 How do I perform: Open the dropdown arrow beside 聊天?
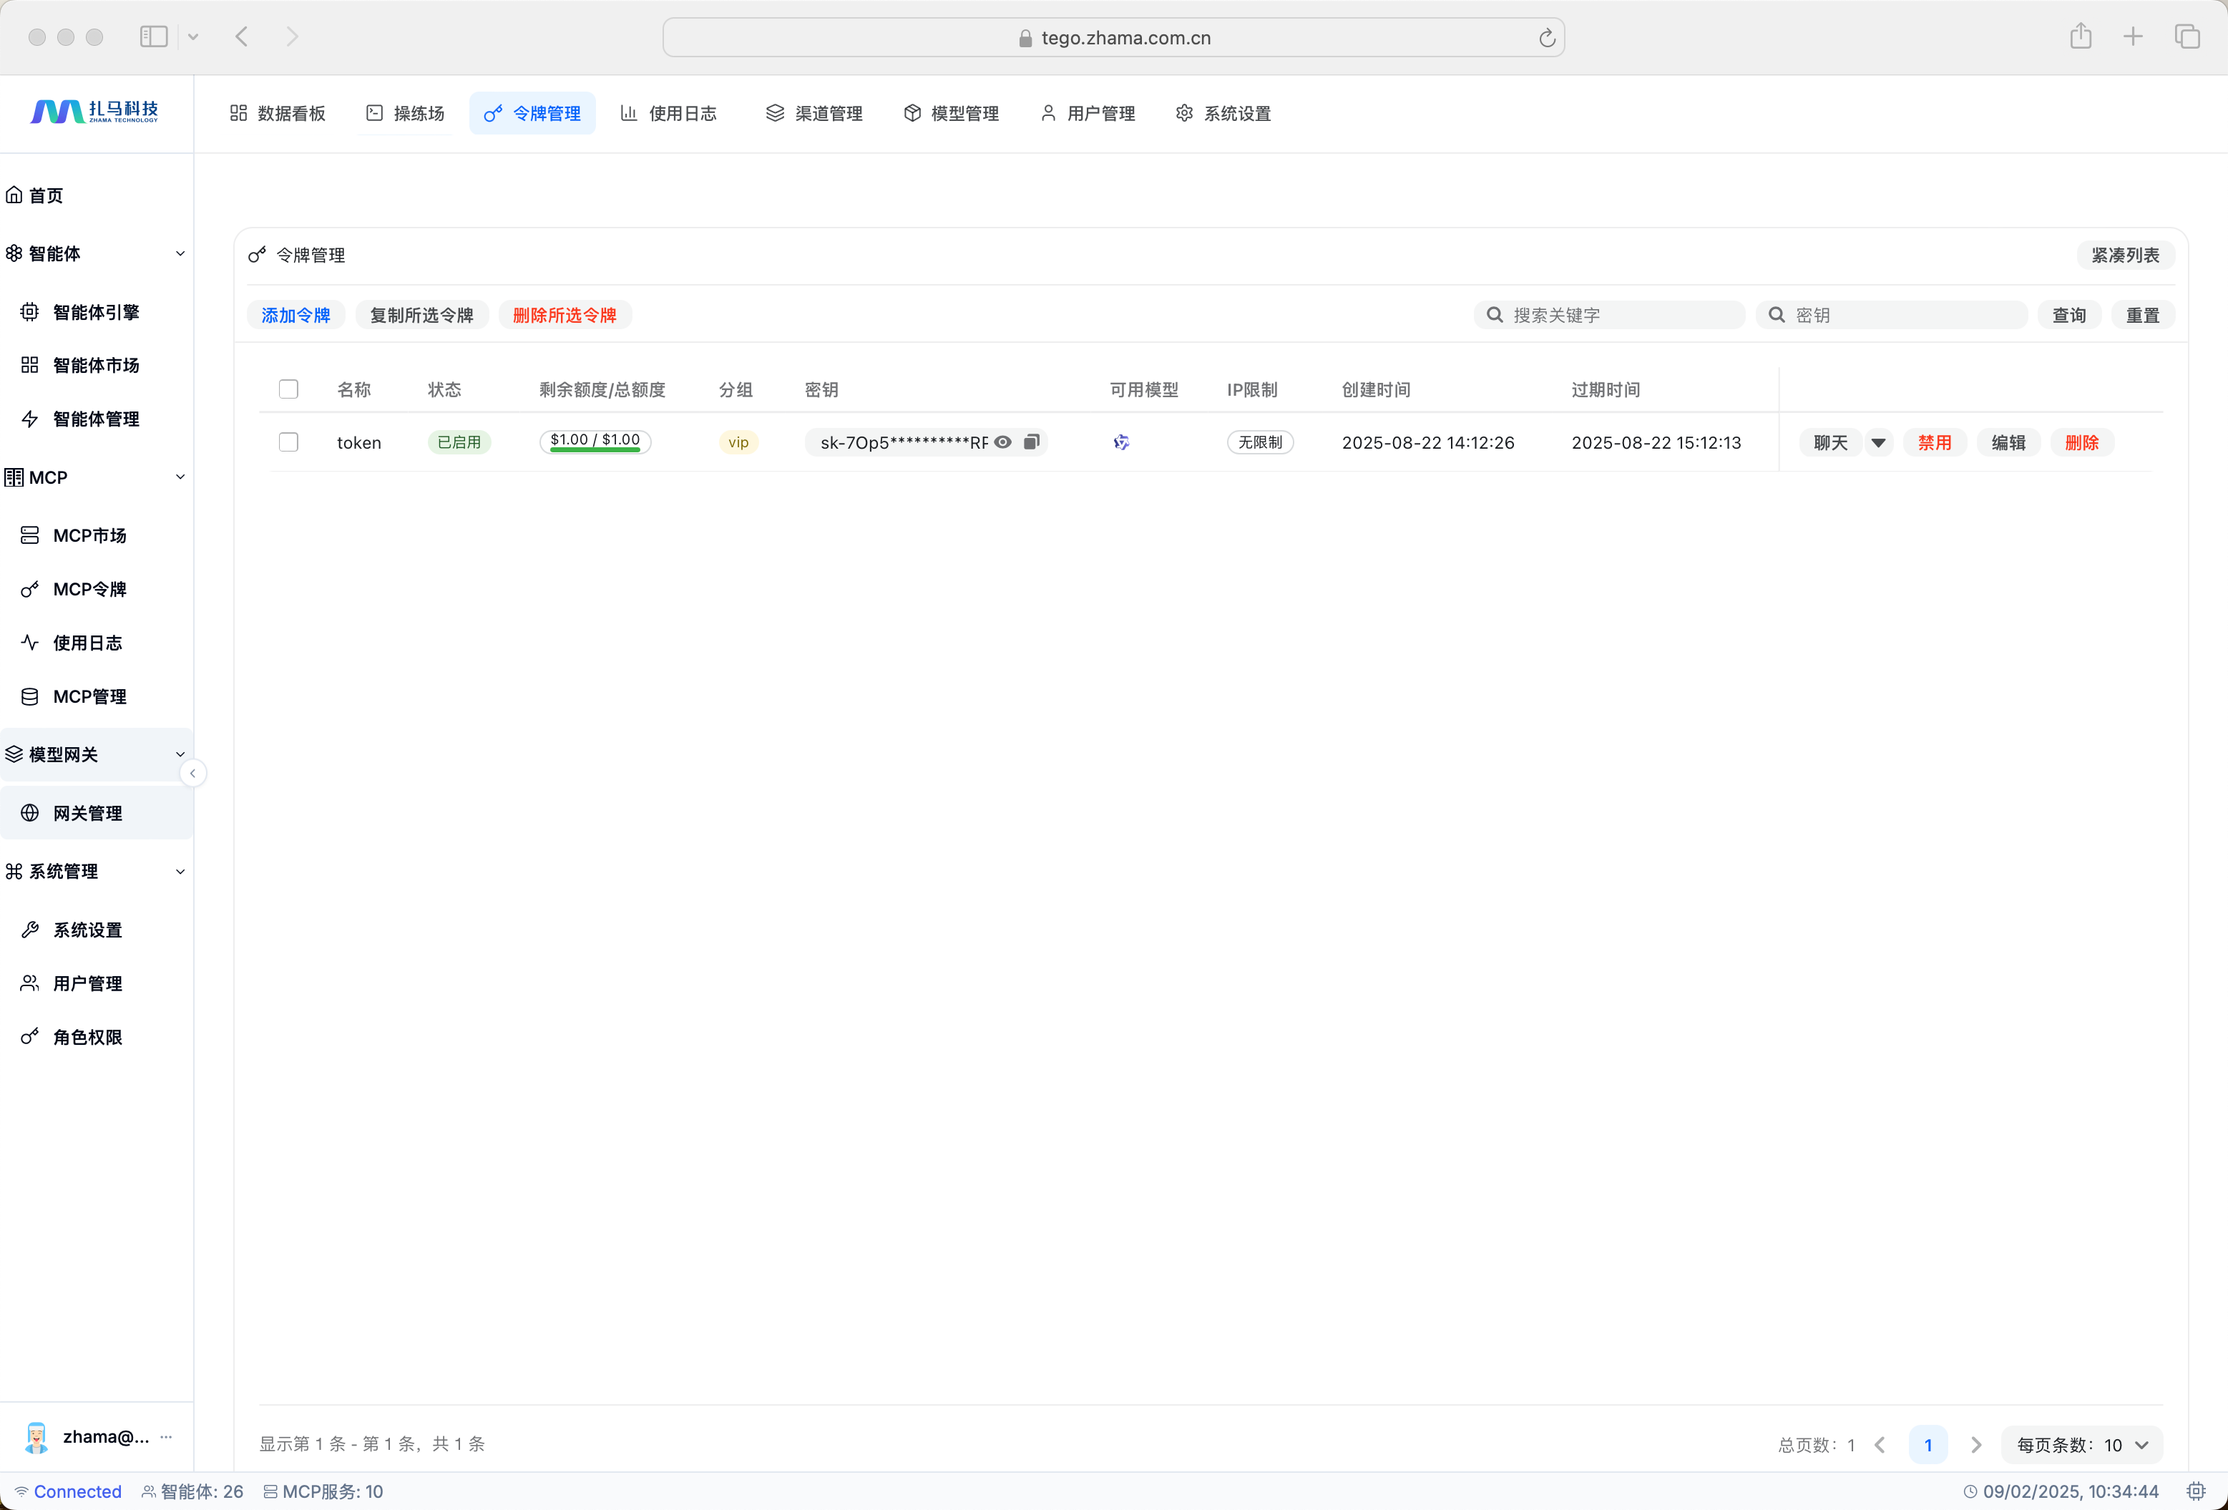pyautogui.click(x=1878, y=443)
